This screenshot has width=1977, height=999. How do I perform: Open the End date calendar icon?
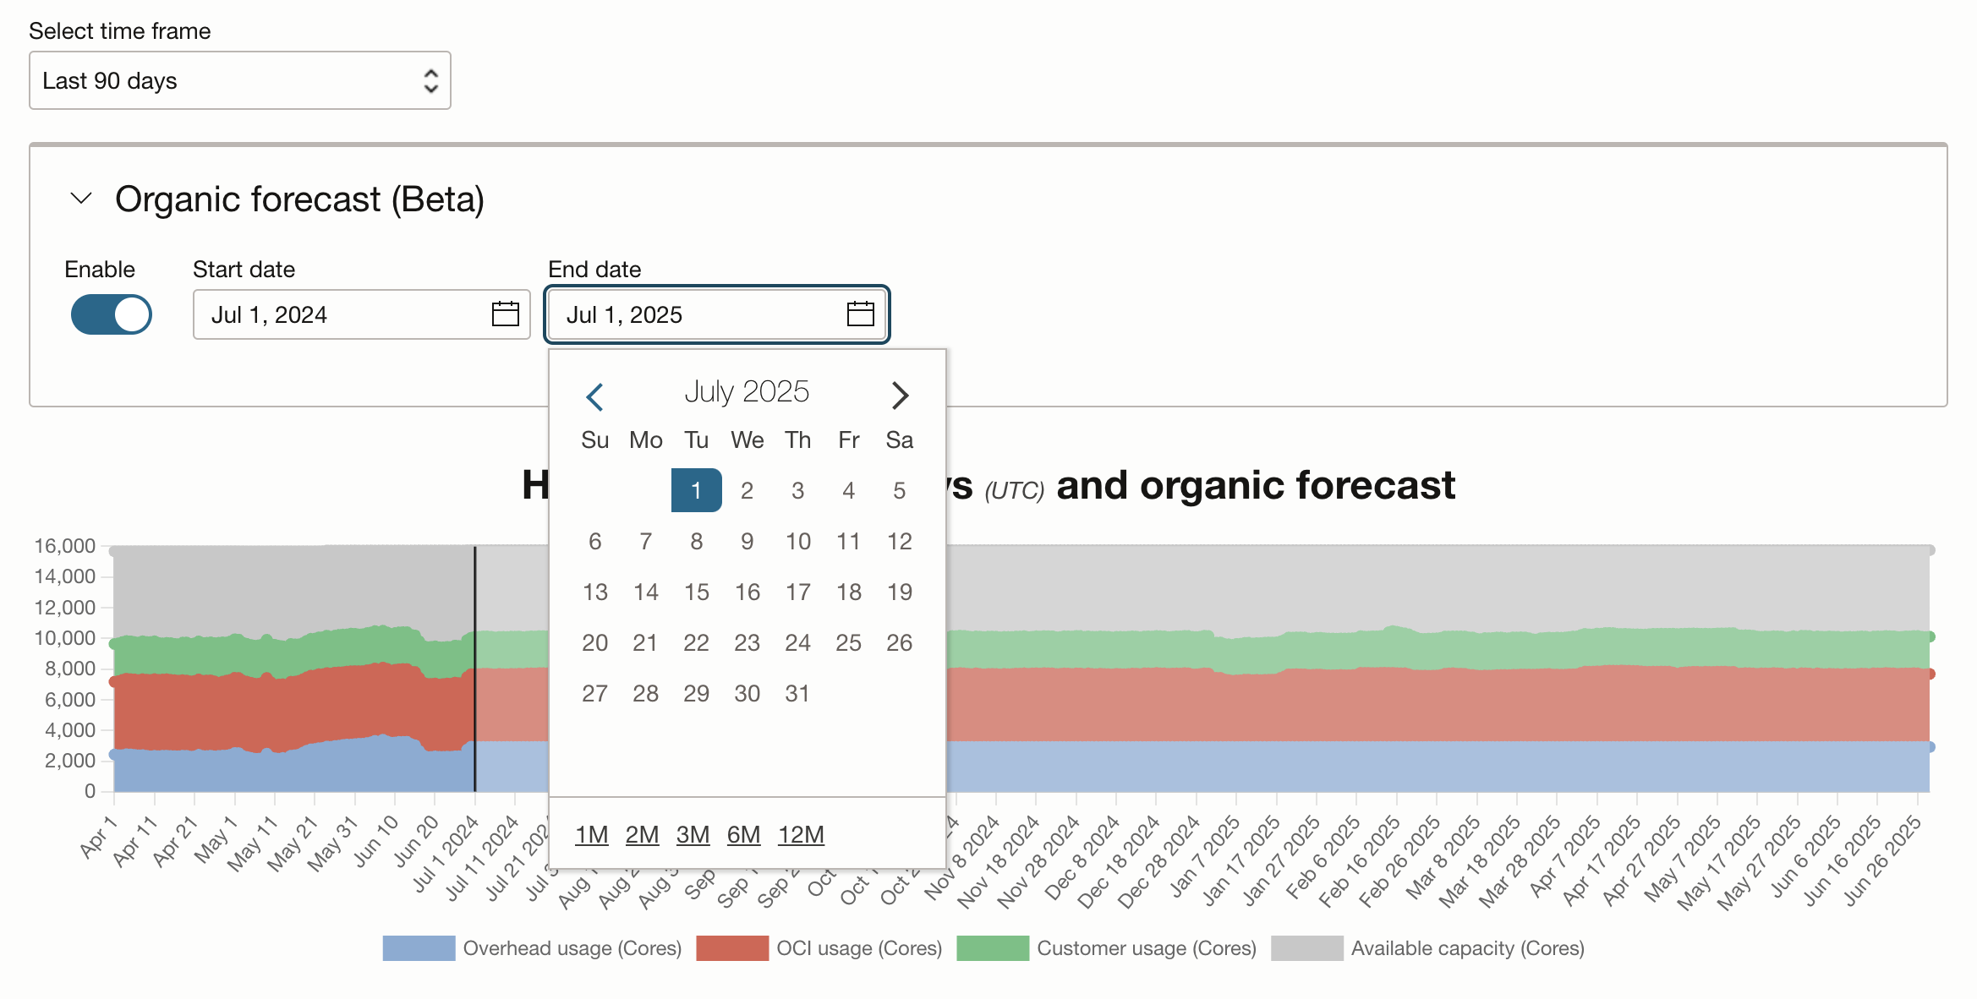click(860, 314)
